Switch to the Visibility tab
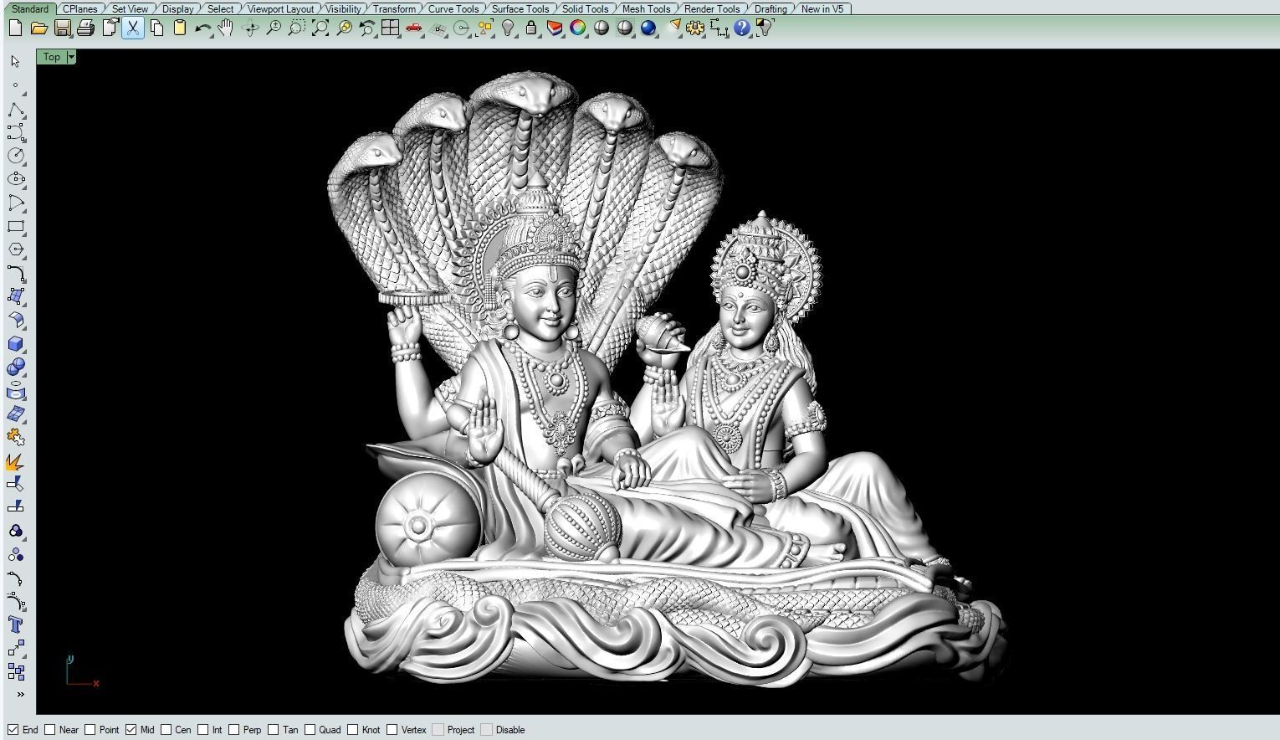The width and height of the screenshot is (1280, 740). [343, 9]
